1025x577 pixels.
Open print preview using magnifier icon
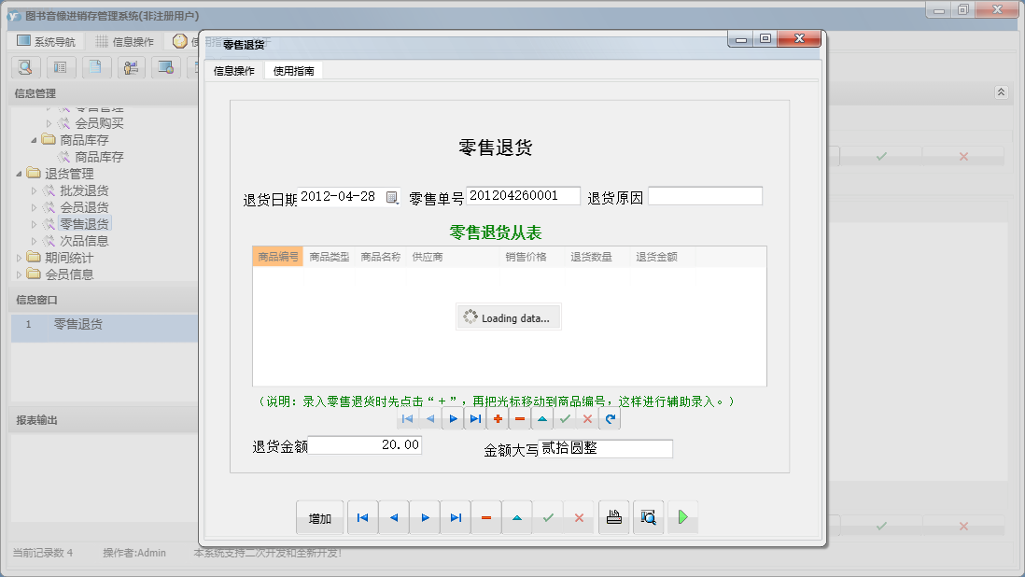(x=648, y=516)
